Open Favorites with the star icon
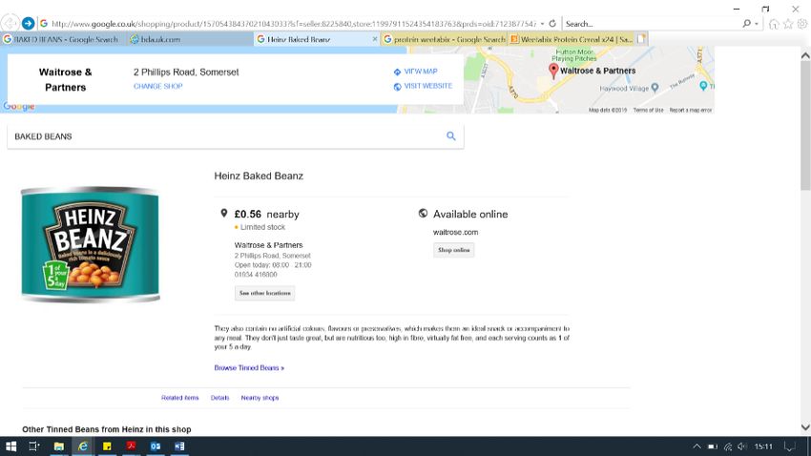Image resolution: width=811 pixels, height=456 pixels. click(x=788, y=24)
